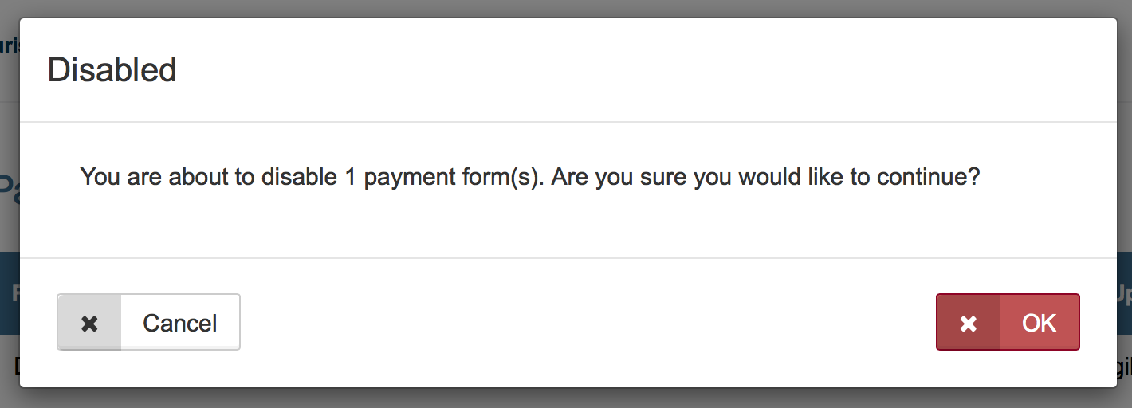Click the cut-off row text at bottom left
The width and height of the screenshot is (1132, 408).
coord(16,367)
